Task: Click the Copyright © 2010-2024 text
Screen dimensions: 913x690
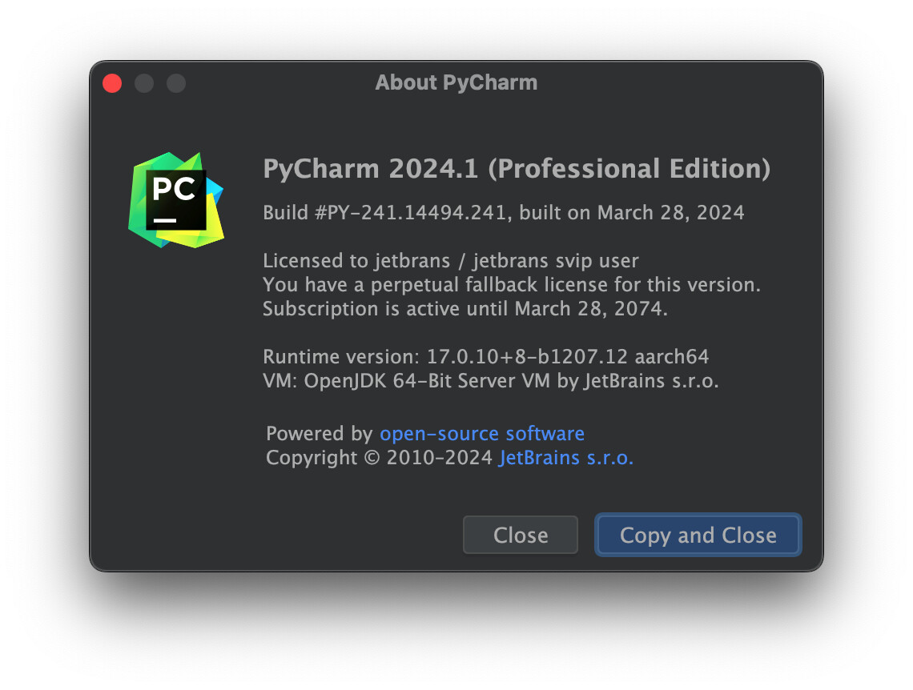Action: pyautogui.click(x=379, y=458)
